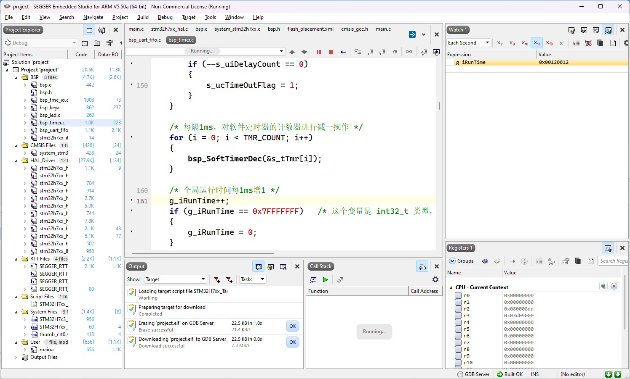Open the Watch panel settings gear
This screenshot has width=630, height=379.
626,43
